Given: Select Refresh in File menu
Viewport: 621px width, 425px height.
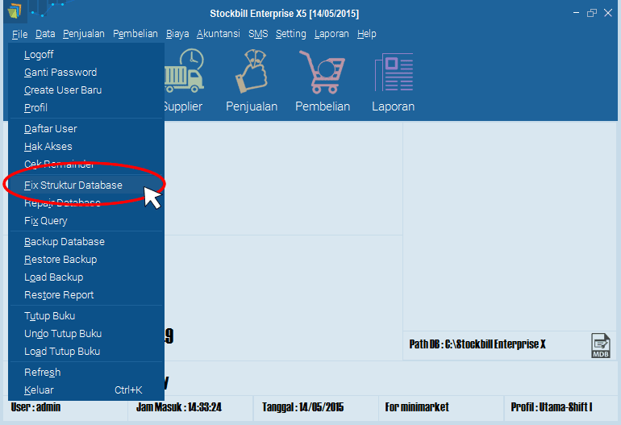Looking at the screenshot, I should [86, 373].
